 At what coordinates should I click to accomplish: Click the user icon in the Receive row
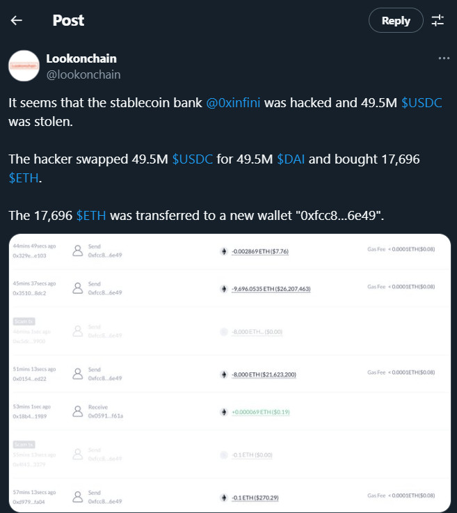coord(78,411)
